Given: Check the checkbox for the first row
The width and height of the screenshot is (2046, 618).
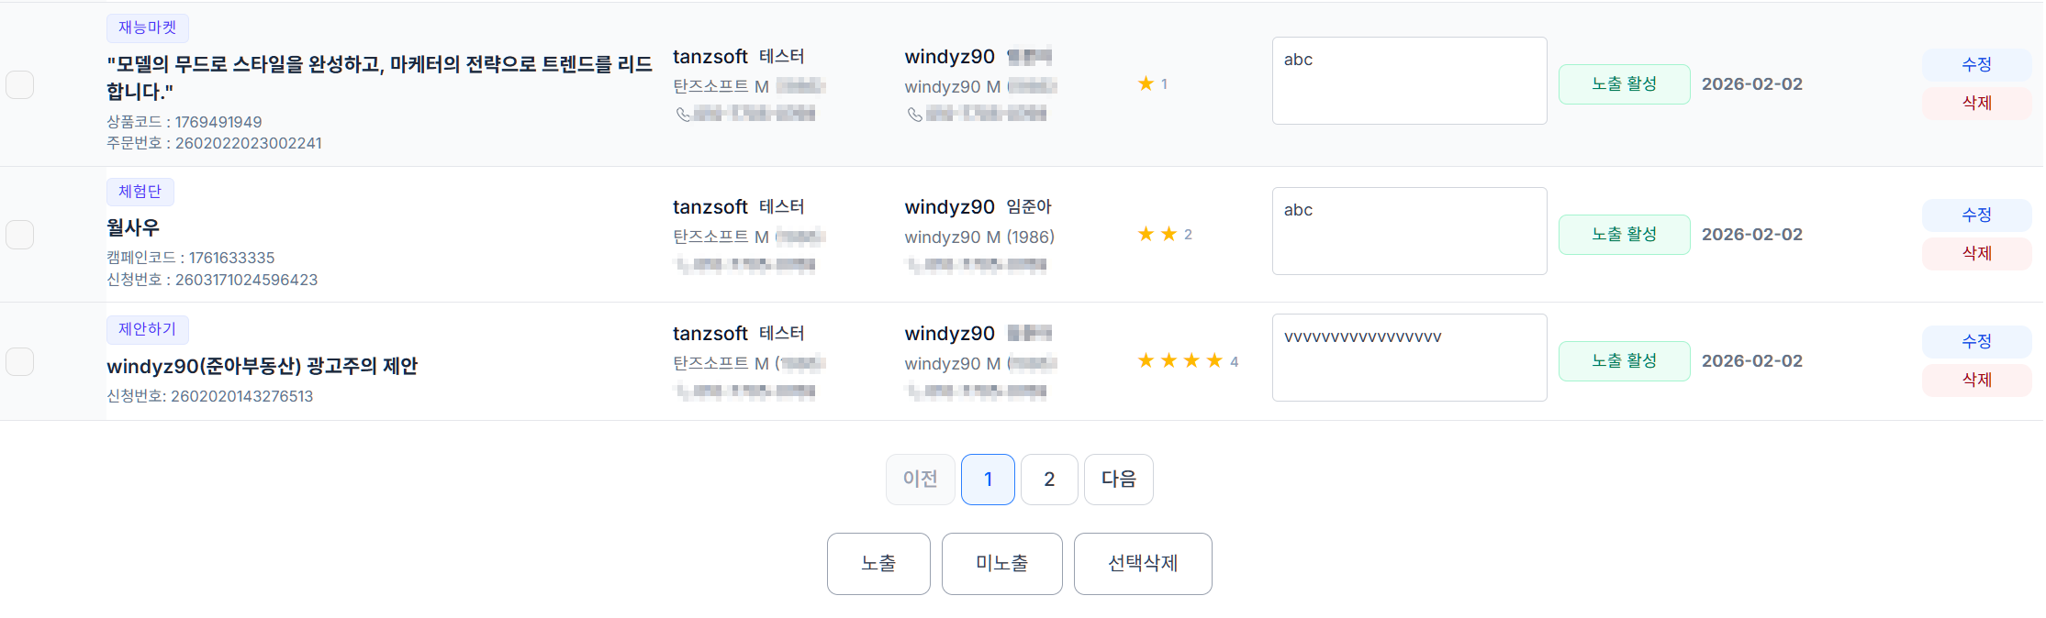Looking at the screenshot, I should click(20, 84).
